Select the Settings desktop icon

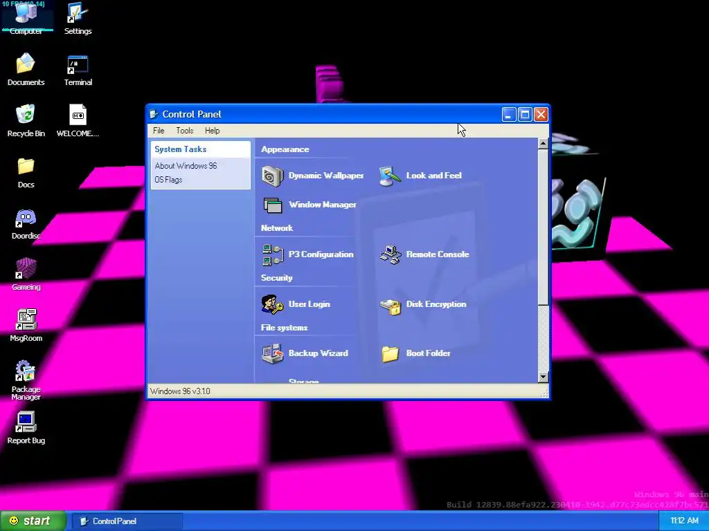point(78,18)
